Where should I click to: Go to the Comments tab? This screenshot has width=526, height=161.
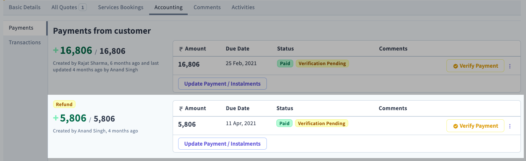[x=207, y=7]
